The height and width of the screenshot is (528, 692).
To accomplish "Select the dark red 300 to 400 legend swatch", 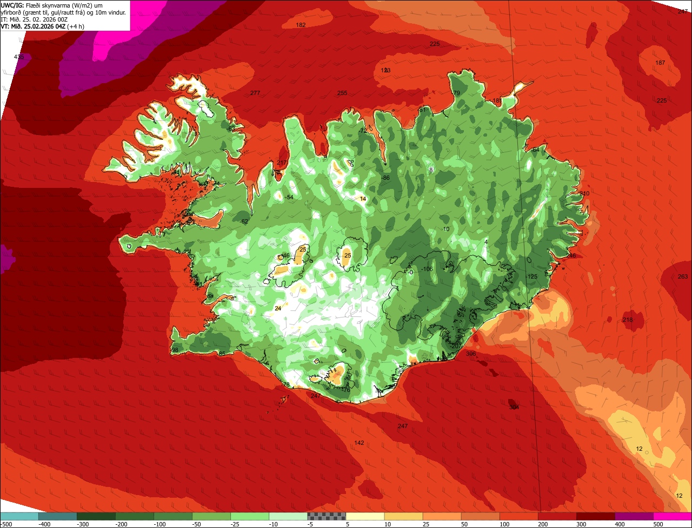I will click(595, 516).
